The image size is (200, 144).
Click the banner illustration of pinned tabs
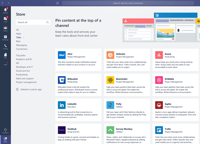(x=161, y=27)
